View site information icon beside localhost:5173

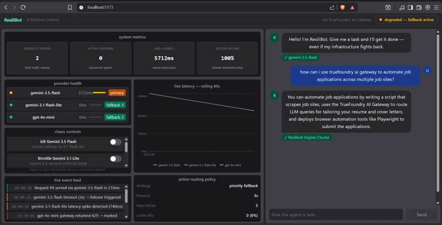[x=82, y=8]
